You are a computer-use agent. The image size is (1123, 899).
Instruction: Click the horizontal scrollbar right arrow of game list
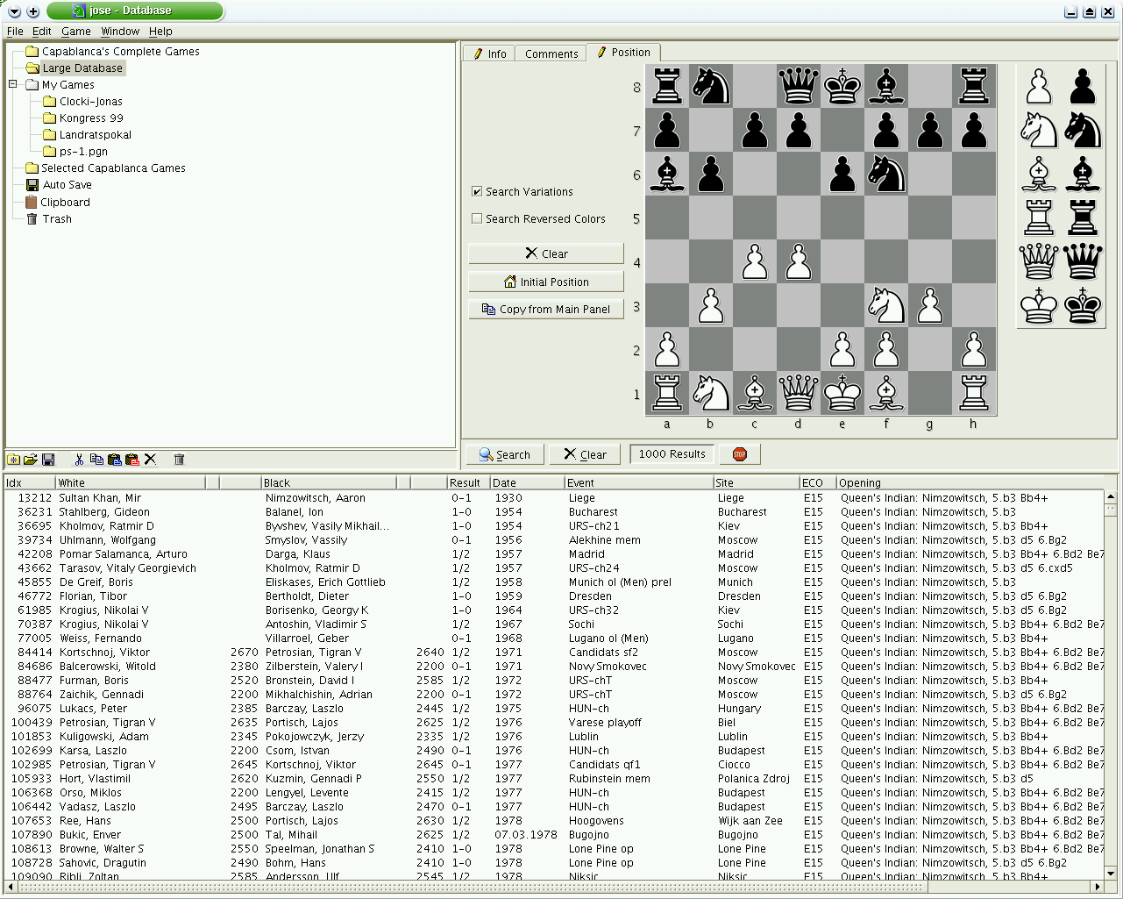pos(1097,888)
